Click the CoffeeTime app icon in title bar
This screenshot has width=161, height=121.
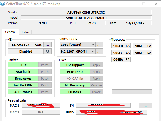tap(2, 4)
